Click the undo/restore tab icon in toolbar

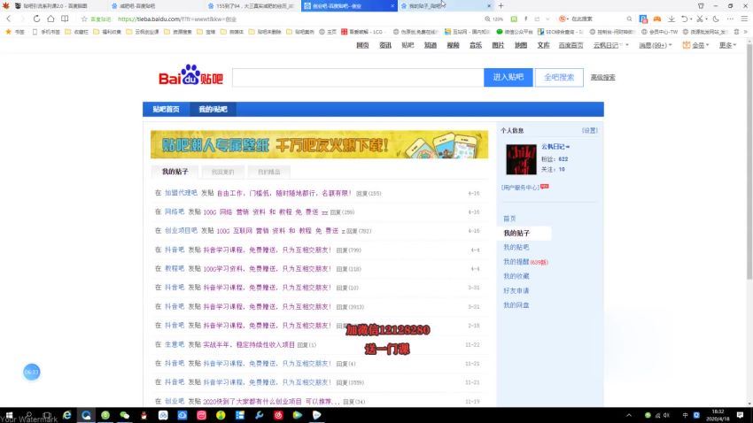coord(685,19)
